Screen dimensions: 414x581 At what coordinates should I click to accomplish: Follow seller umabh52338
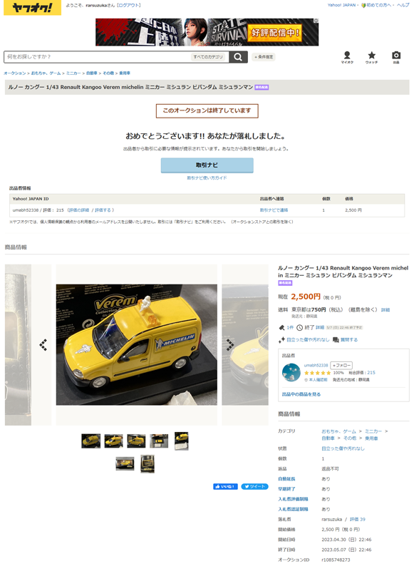341,365
